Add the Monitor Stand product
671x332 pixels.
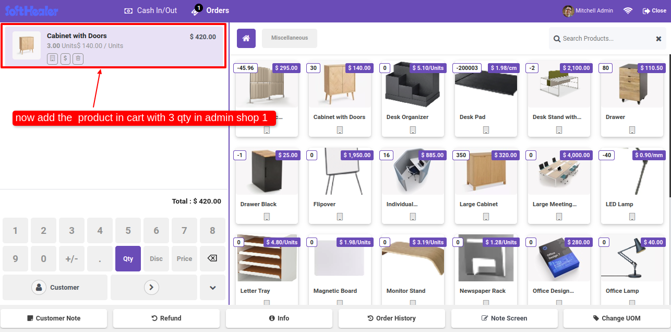pos(413,269)
